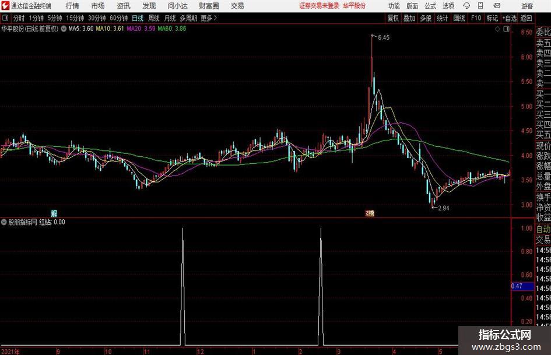Image resolution: width=551 pixels, height=355 pixels.
Task: Open the 画线 drawing tools
Action: pos(459,18)
